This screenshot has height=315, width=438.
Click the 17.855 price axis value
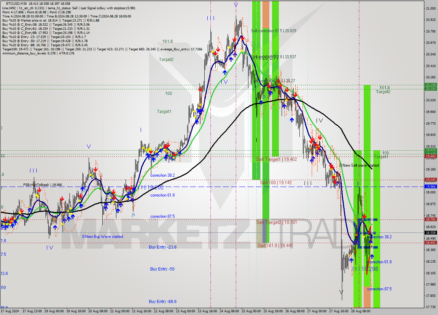pos(430,295)
